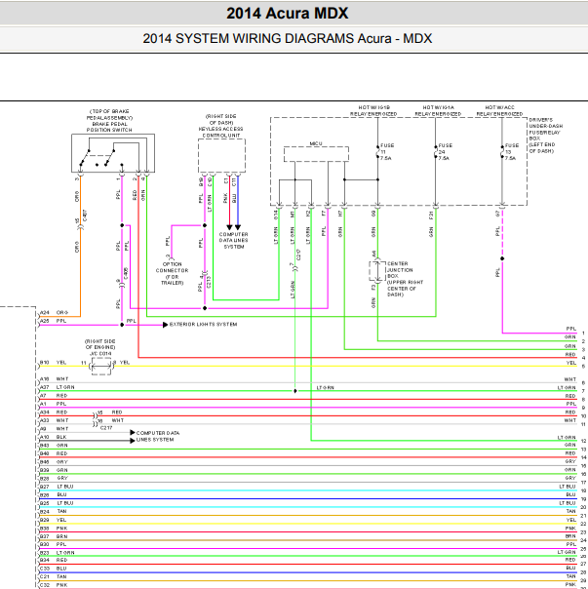Click the "A16 WHT" pin label
This screenshot has width=588, height=589.
54,379
